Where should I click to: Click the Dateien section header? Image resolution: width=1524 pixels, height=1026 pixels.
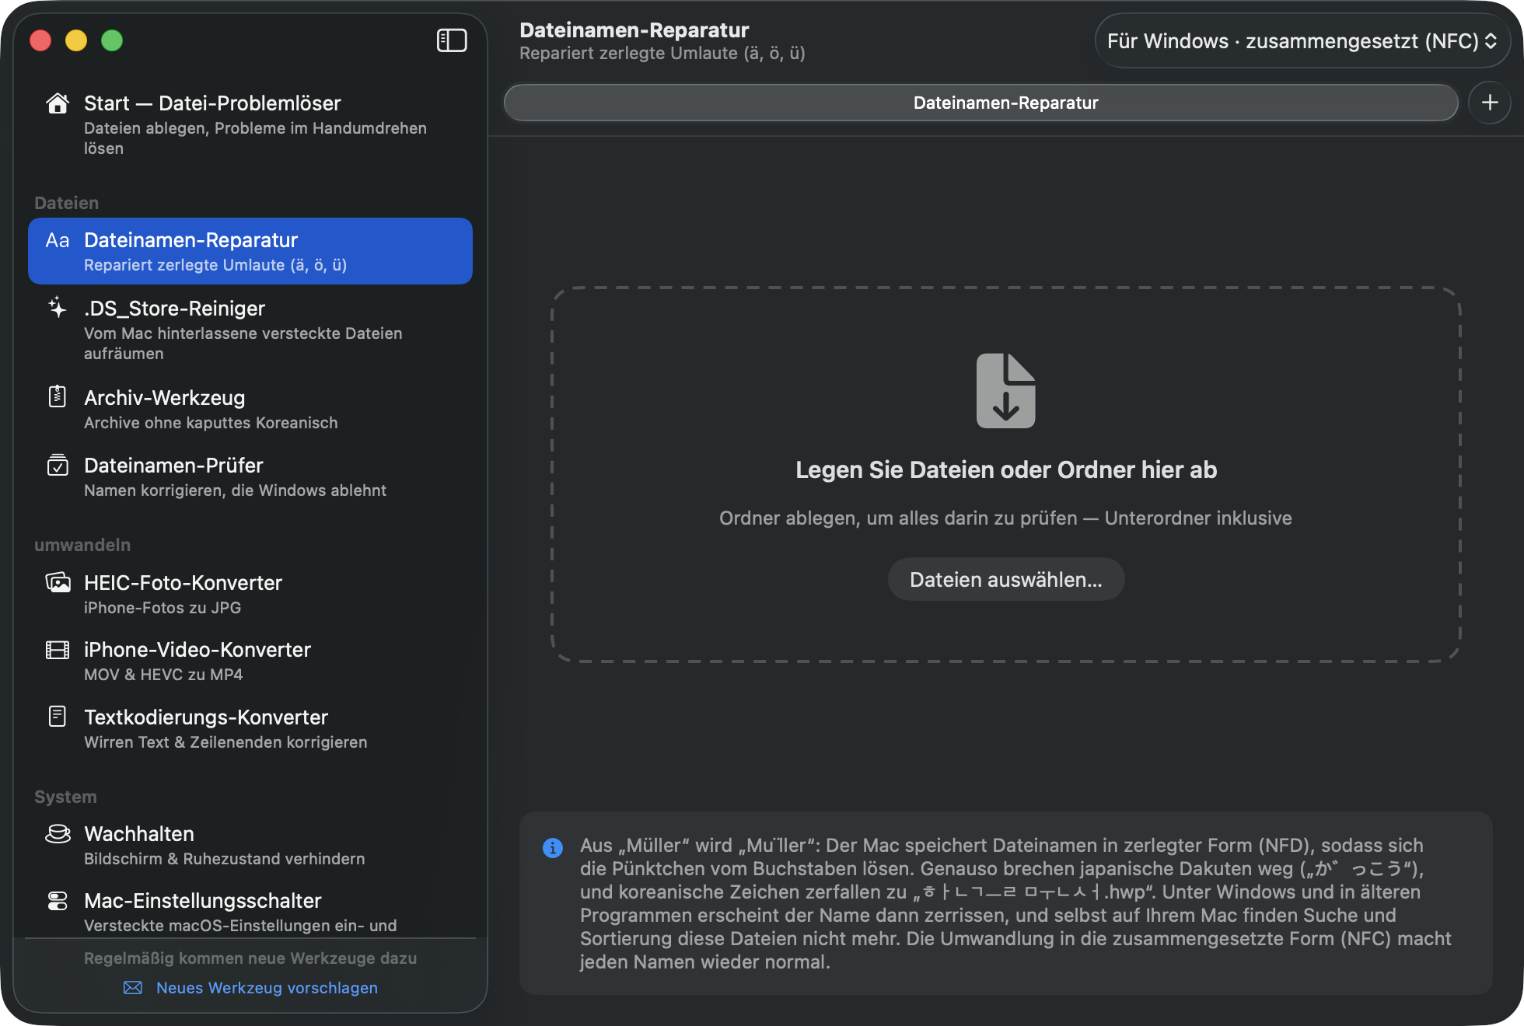click(x=66, y=203)
